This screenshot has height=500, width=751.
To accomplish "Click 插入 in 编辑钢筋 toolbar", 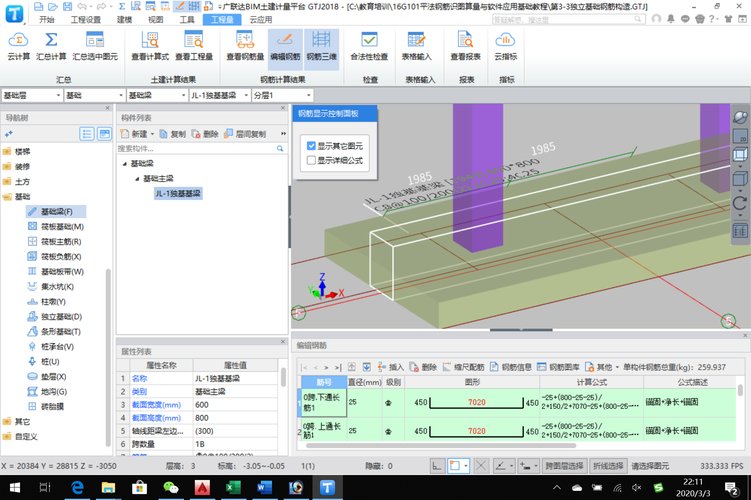I will click(391, 367).
